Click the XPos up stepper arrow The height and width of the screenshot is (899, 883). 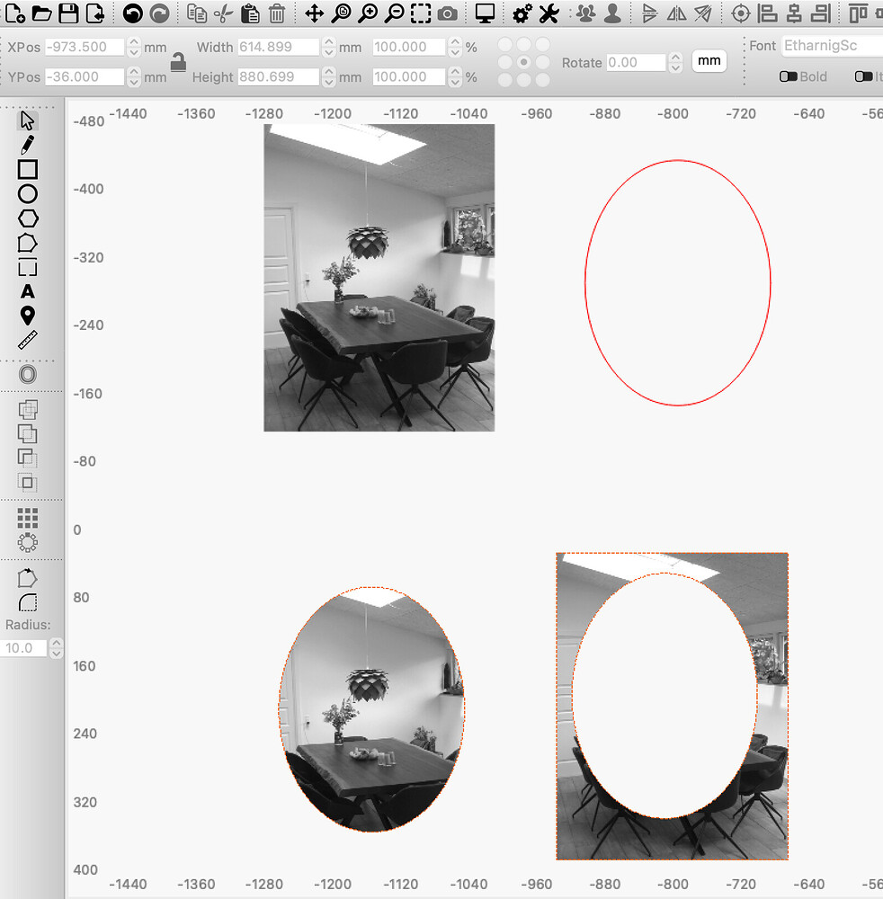coord(133,40)
